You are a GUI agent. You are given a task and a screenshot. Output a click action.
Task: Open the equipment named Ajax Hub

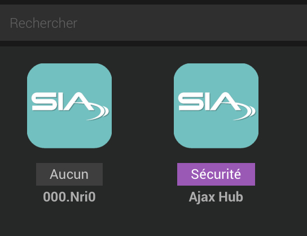(x=216, y=106)
